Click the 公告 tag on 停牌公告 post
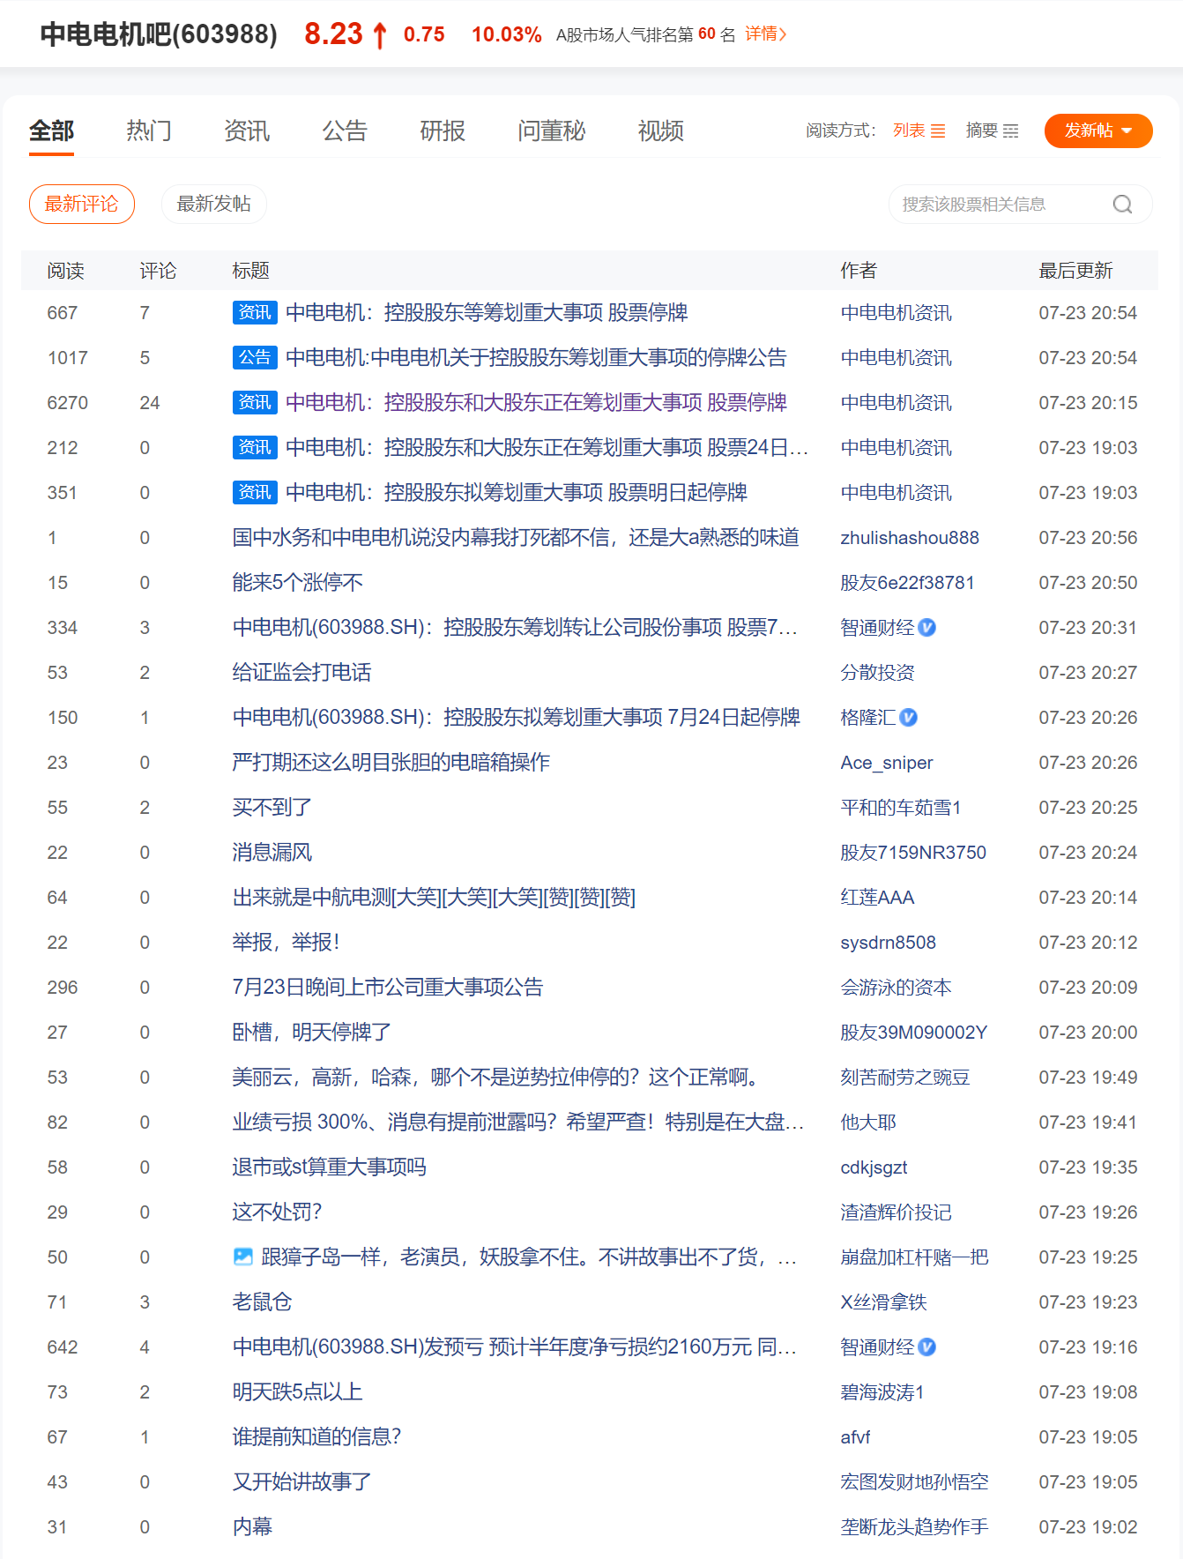 [255, 357]
